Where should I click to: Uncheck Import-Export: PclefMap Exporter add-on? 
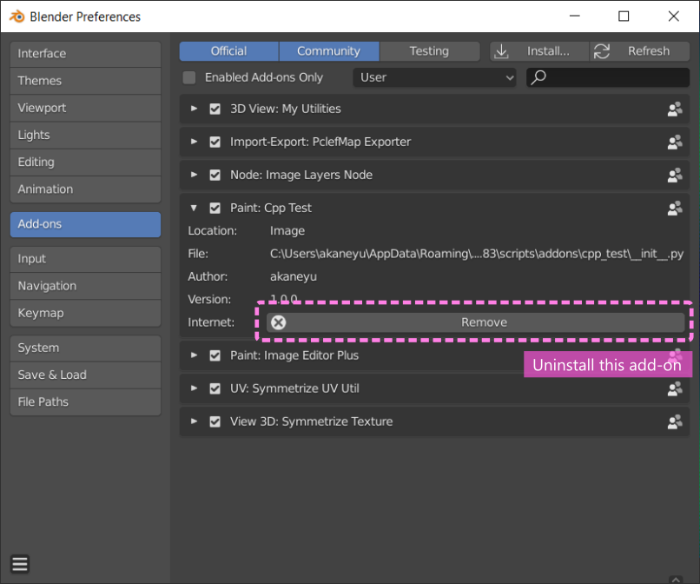pyautogui.click(x=215, y=143)
